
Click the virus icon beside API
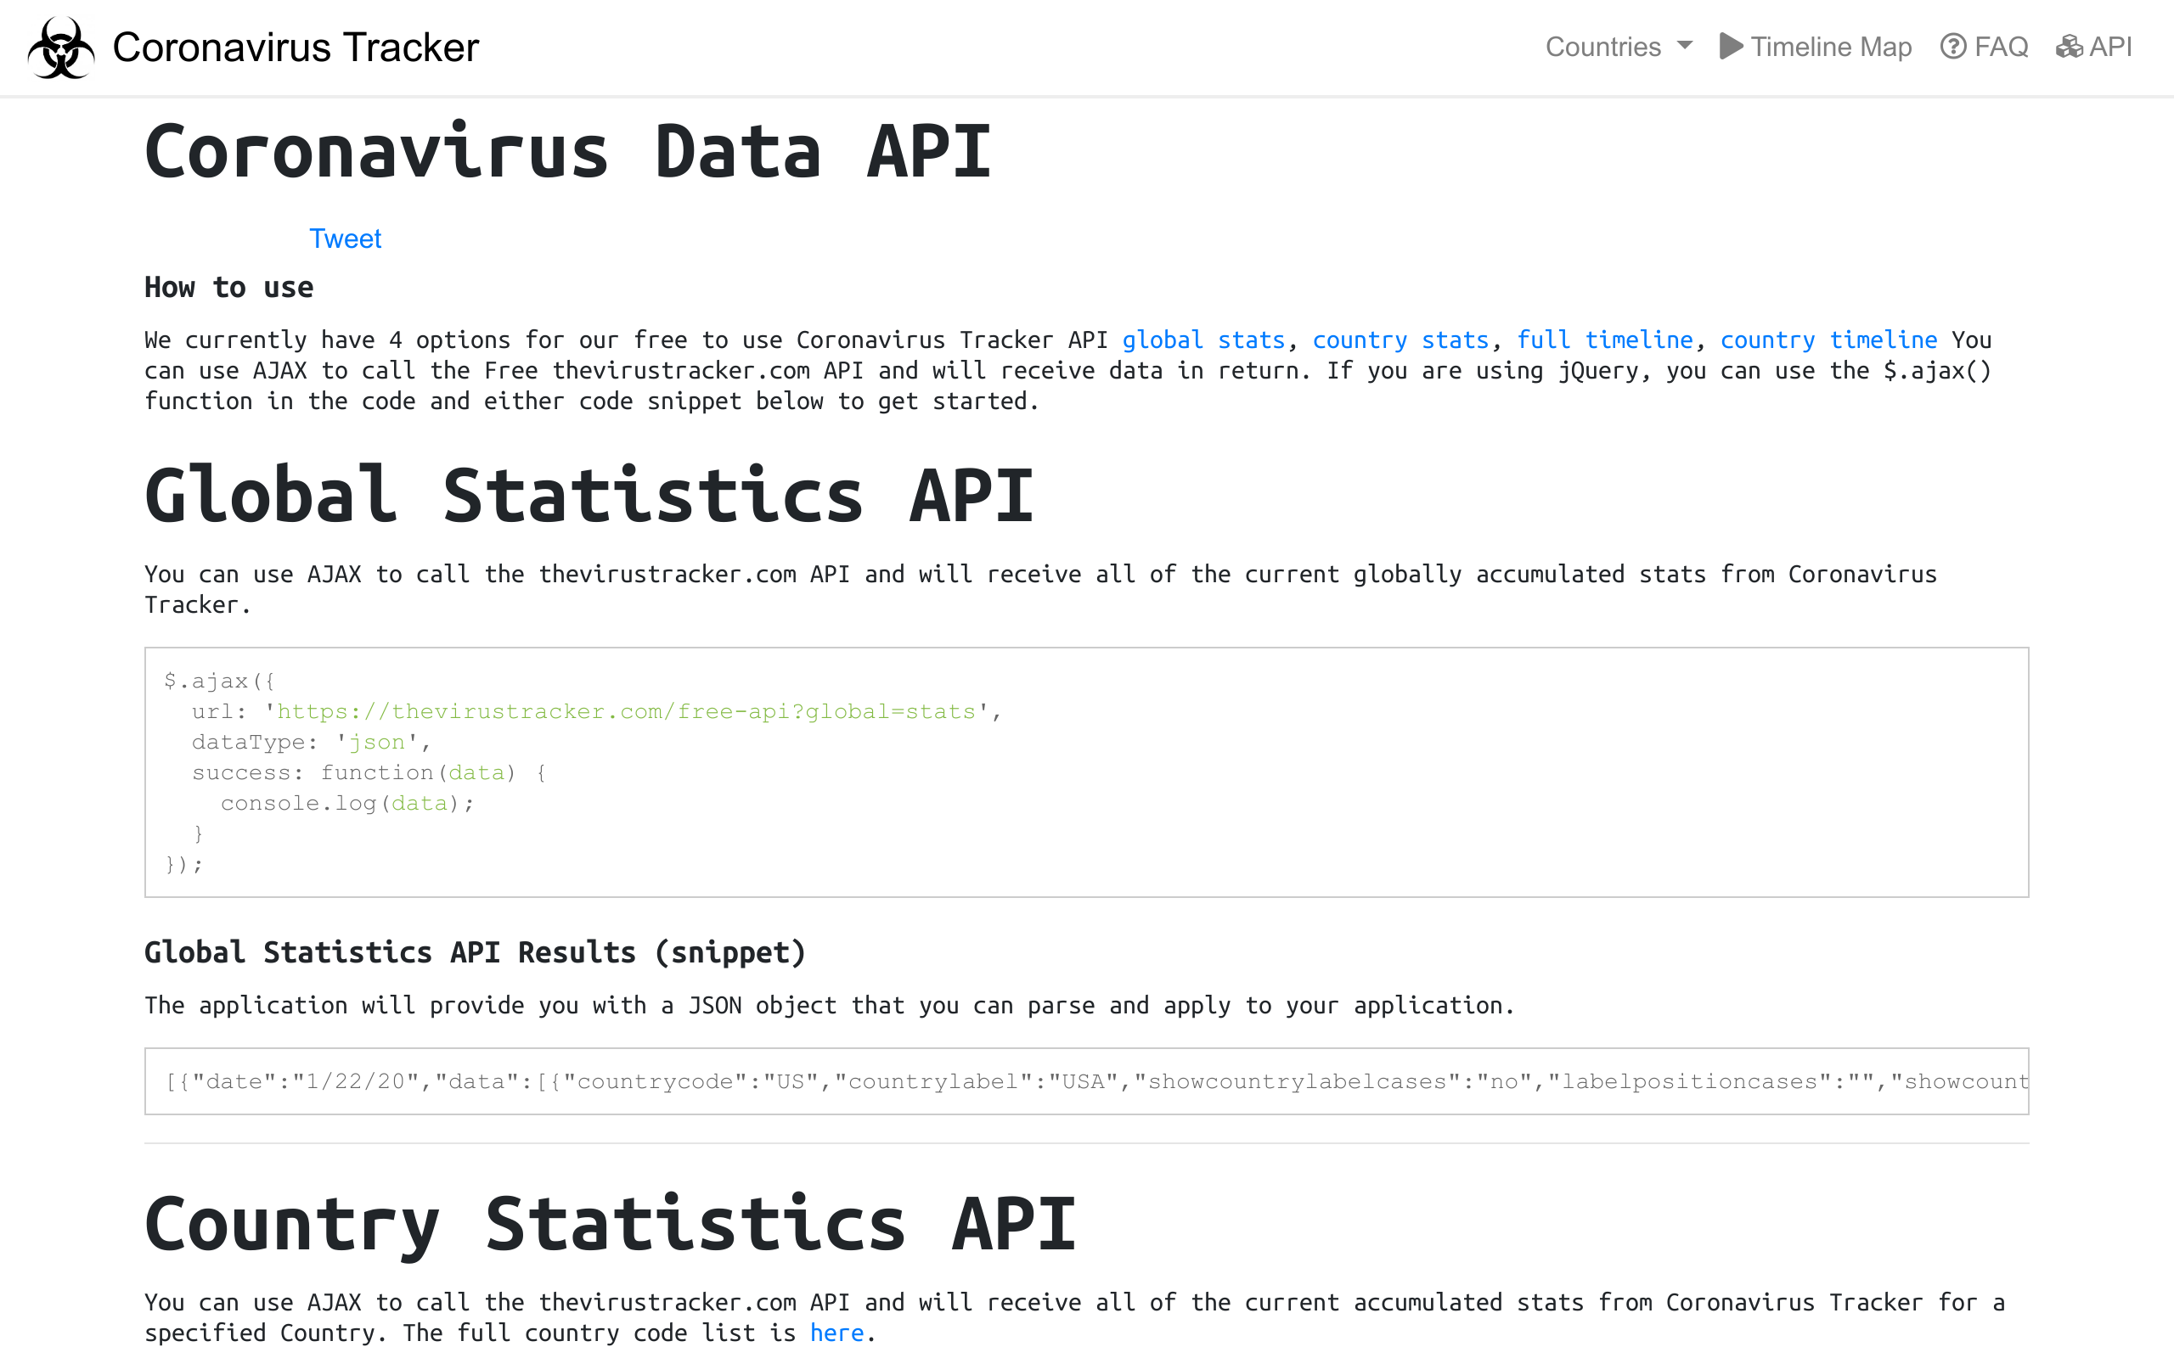click(x=2069, y=47)
